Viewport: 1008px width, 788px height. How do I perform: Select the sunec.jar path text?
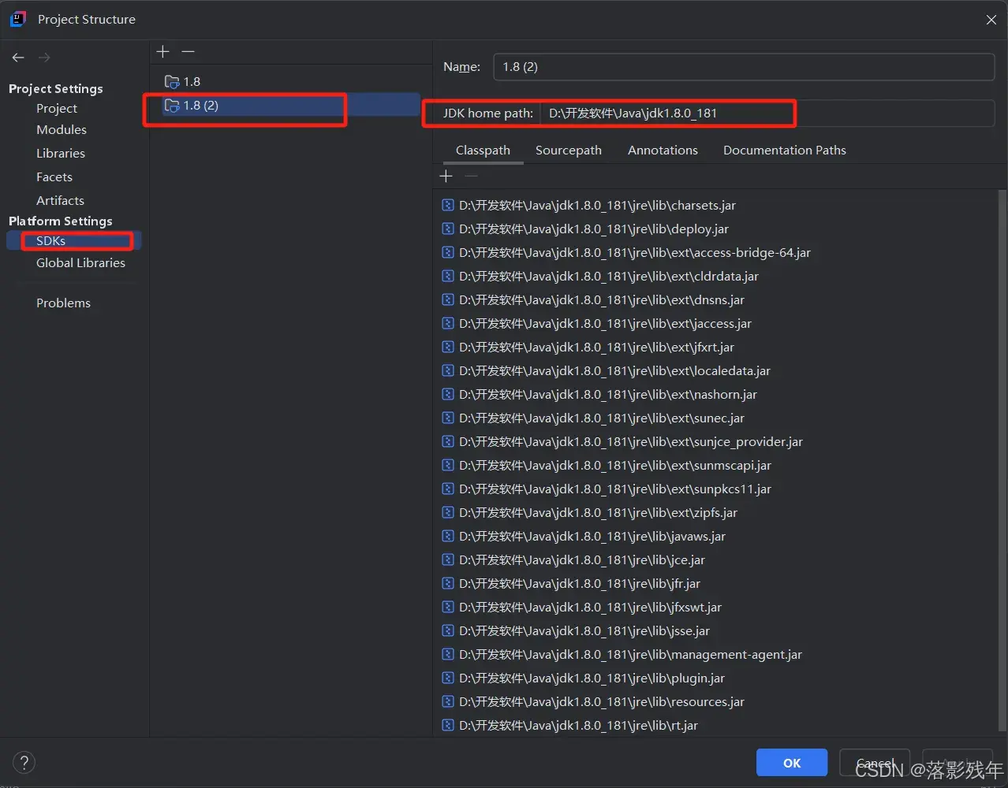click(x=602, y=418)
